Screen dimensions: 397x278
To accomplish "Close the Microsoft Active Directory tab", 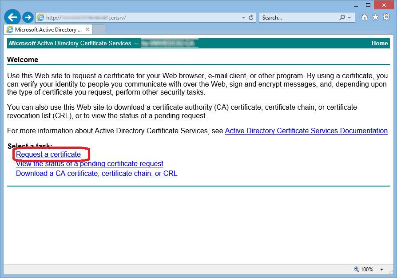I will 87,30.
